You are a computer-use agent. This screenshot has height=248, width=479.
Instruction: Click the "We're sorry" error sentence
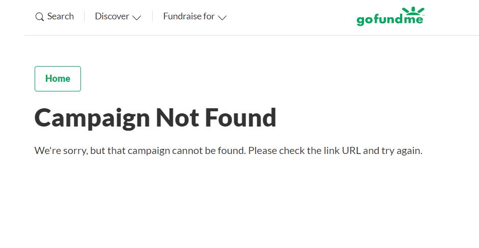(228, 151)
